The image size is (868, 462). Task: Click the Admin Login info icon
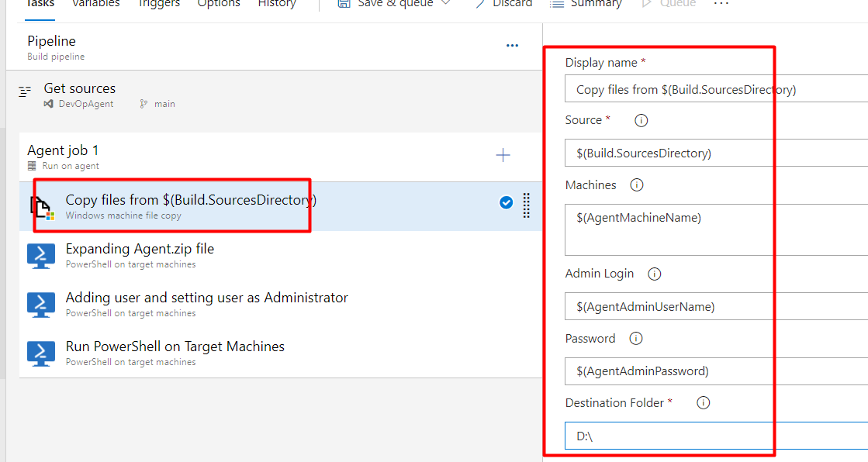click(x=655, y=274)
